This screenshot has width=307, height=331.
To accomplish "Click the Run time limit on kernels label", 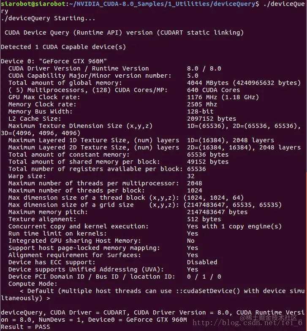I will pos(57,233).
